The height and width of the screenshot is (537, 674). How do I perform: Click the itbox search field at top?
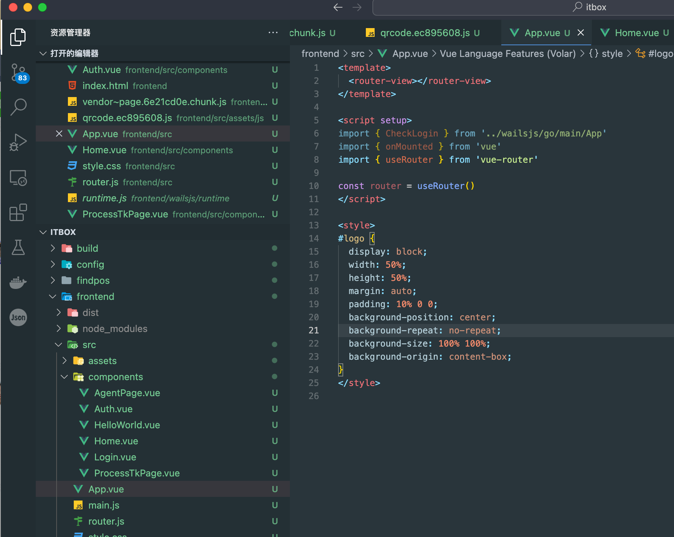522,7
